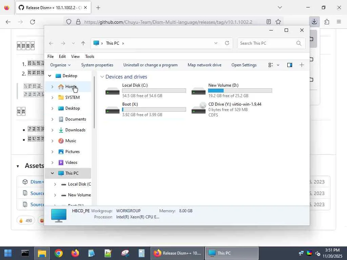347x260 pixels.
Task: Click System properties
Action: click(97, 65)
